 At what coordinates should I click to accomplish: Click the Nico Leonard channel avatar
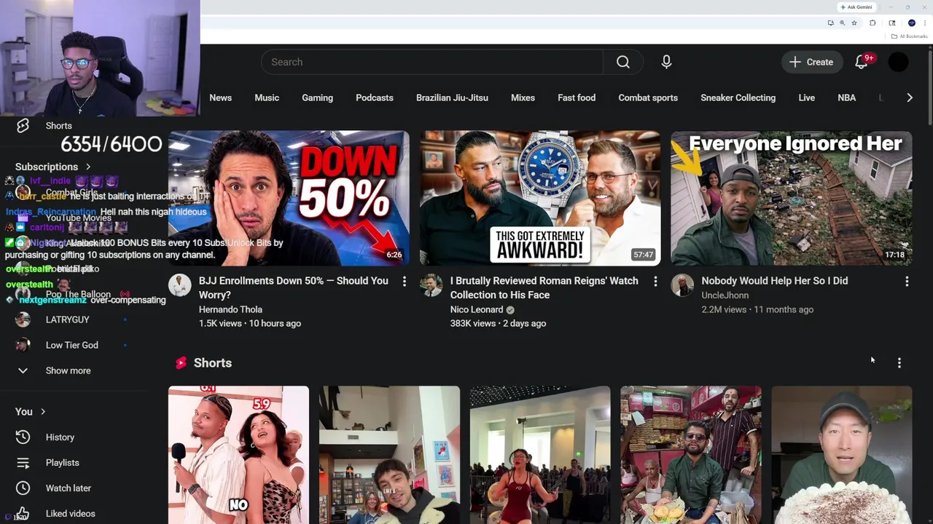tap(432, 285)
